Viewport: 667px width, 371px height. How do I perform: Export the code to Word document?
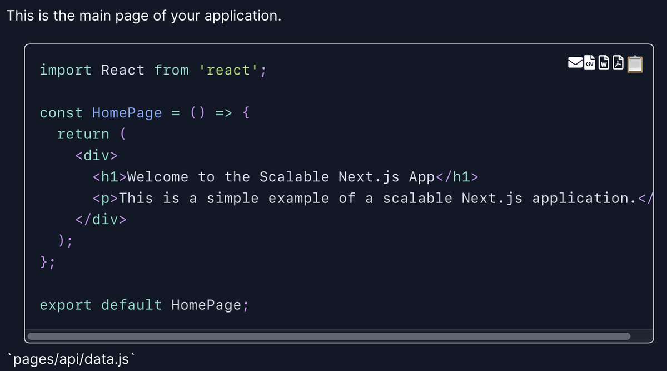[x=605, y=63]
